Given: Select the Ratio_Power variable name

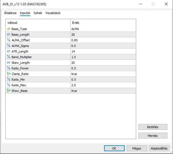Looking at the screenshot, I should click(20, 68).
